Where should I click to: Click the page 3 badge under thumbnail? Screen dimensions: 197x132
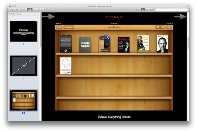[24, 113]
